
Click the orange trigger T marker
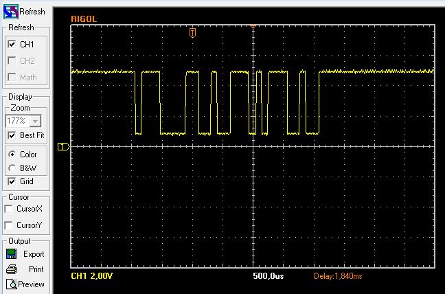click(x=192, y=33)
